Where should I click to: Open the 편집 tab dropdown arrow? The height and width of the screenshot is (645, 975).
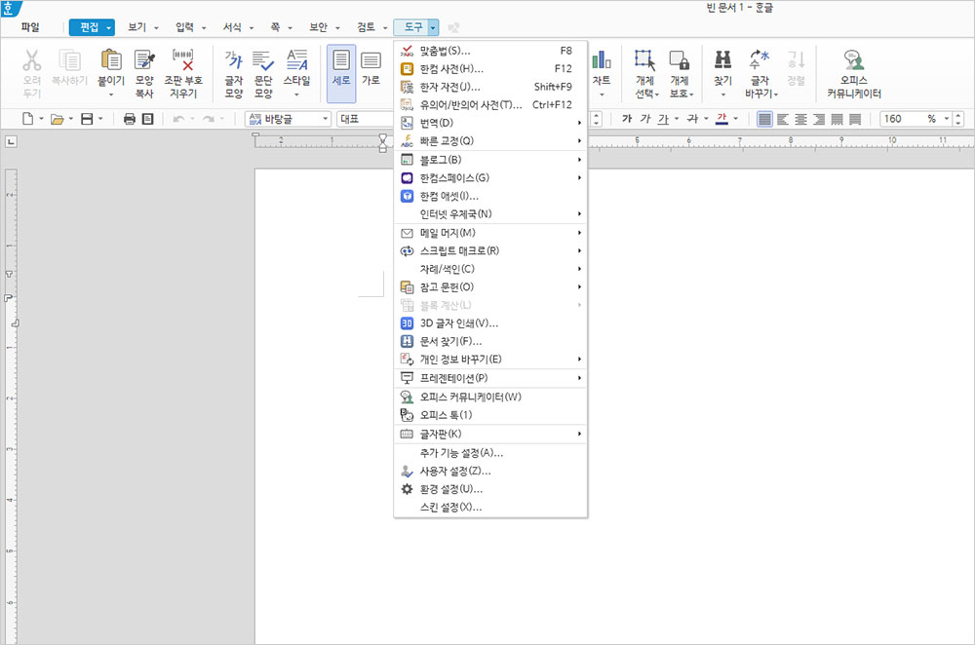(x=109, y=27)
